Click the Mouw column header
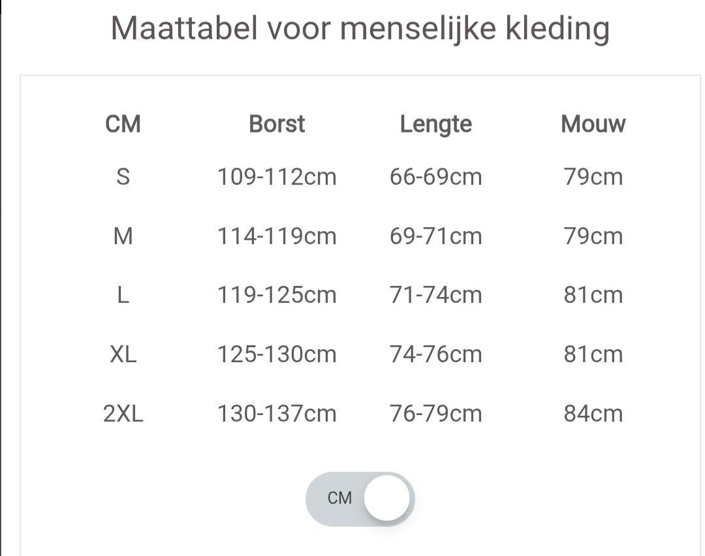 pos(593,124)
